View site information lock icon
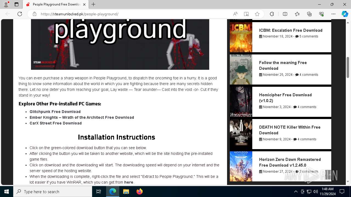351x197 pixels. click(x=35, y=14)
